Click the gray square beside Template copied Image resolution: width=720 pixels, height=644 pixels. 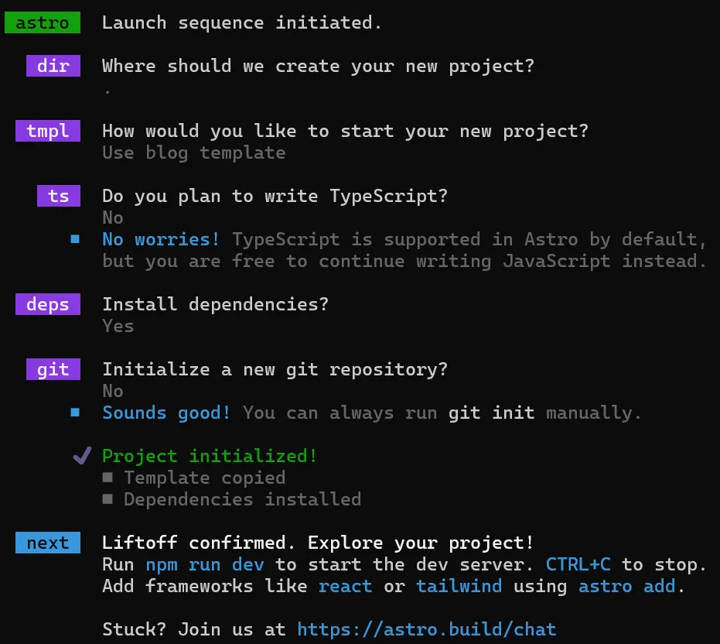107,478
